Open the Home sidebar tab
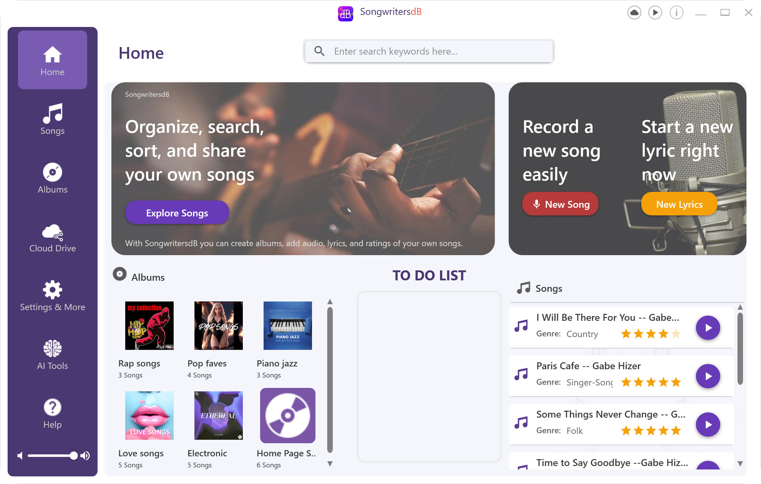This screenshot has height=484, width=761. tap(53, 60)
